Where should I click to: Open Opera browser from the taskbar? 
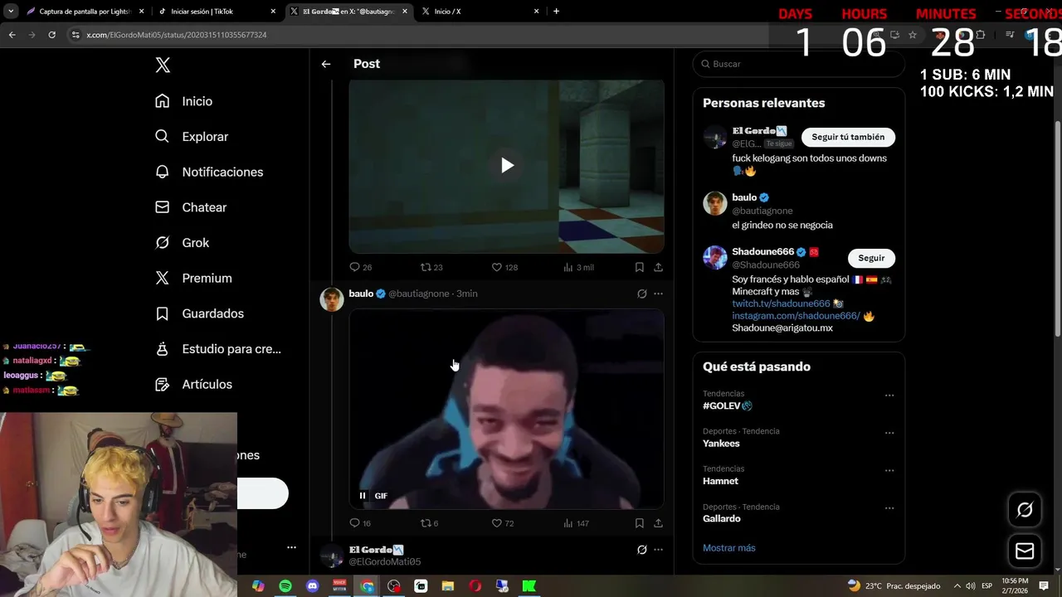point(475,586)
